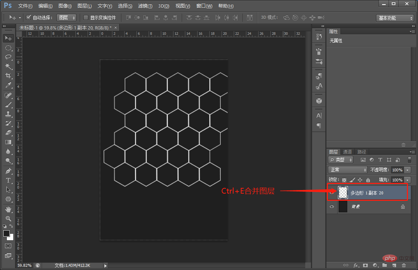Open the 填充 slider arrow
The height and width of the screenshot is (270, 418).
[x=407, y=180]
